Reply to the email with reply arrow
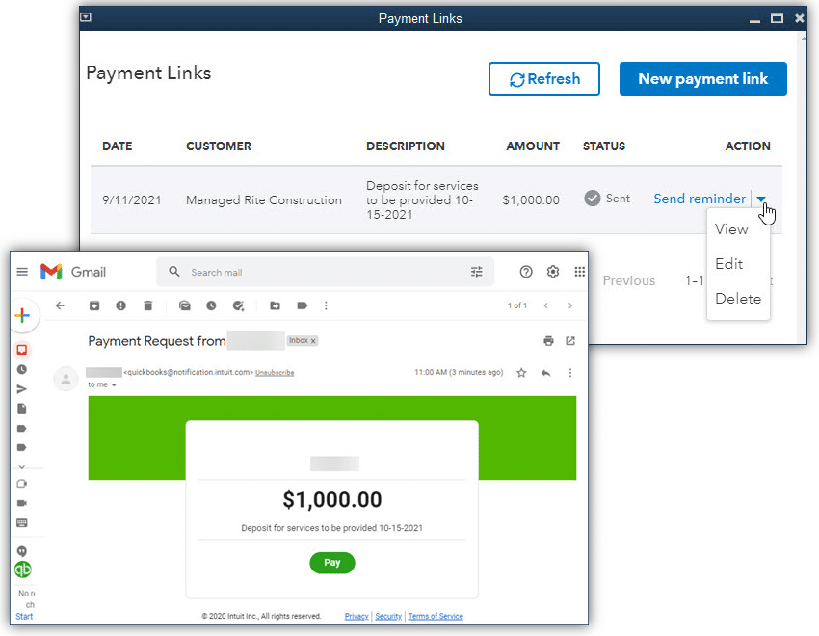The image size is (819, 636). click(545, 372)
